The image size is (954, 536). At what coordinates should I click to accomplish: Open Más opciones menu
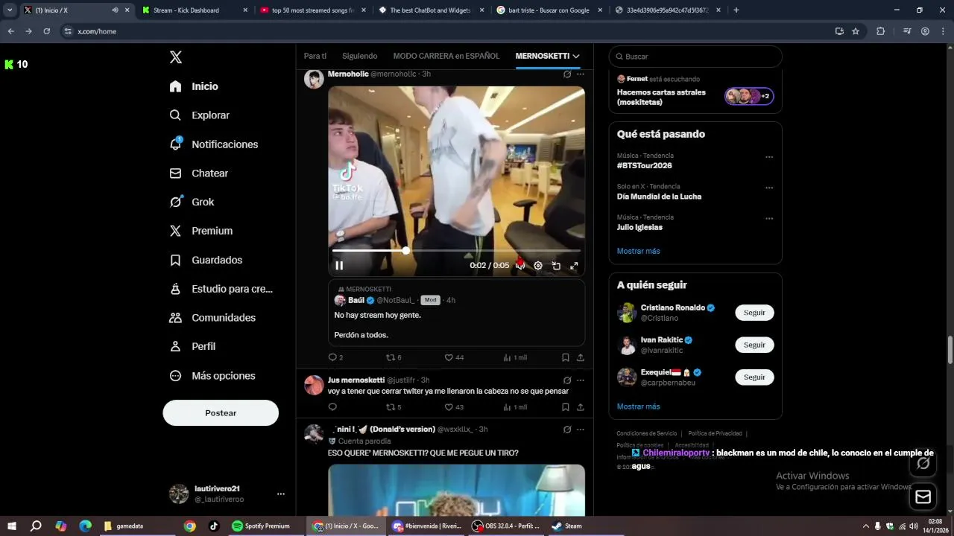click(212, 376)
